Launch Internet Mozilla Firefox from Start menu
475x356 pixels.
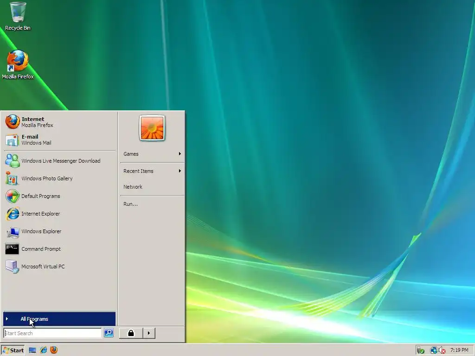coord(60,122)
